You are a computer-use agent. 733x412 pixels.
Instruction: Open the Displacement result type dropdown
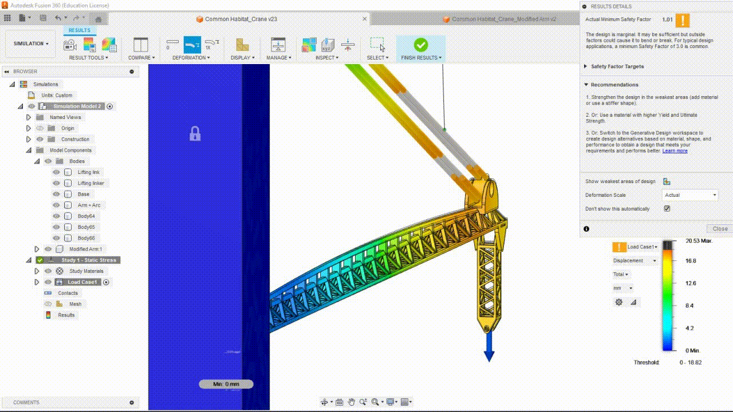click(x=635, y=261)
